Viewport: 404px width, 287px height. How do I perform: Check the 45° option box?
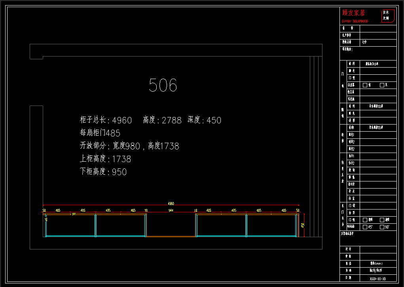365,227
